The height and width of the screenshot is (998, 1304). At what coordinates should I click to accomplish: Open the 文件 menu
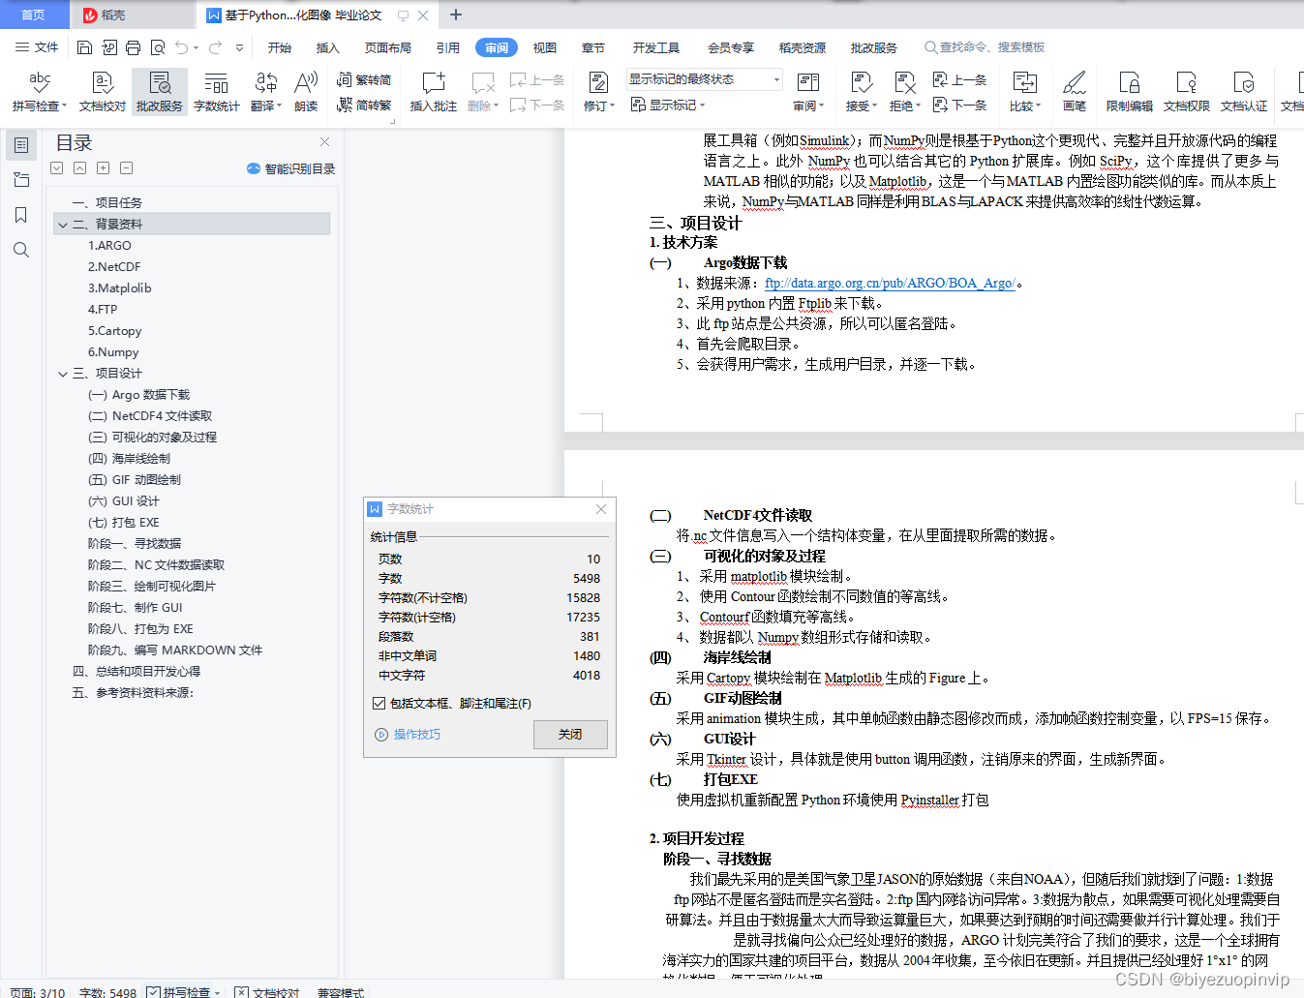(37, 47)
